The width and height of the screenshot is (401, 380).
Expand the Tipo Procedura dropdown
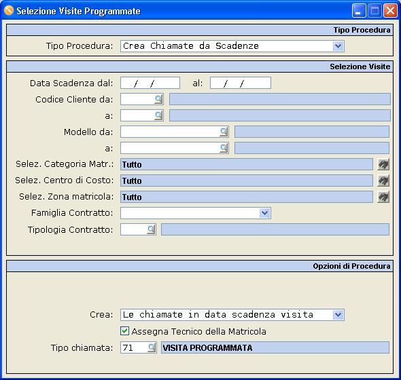click(338, 46)
